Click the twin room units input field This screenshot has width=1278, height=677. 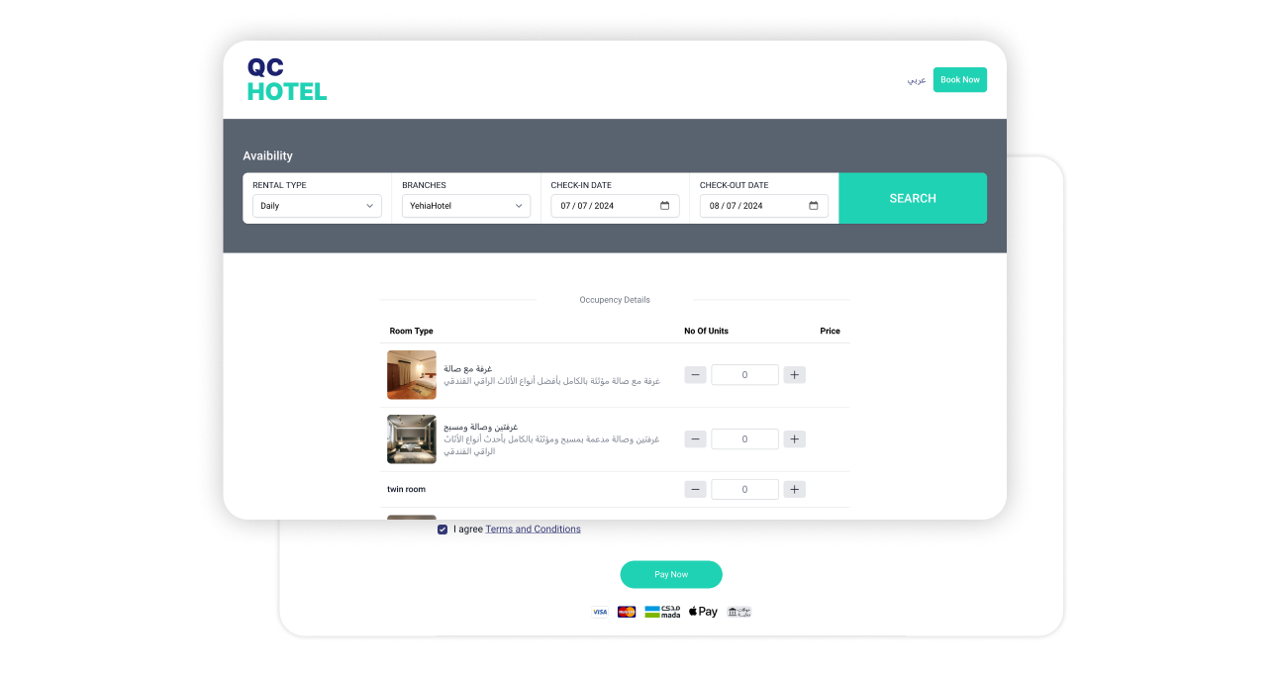[744, 489]
